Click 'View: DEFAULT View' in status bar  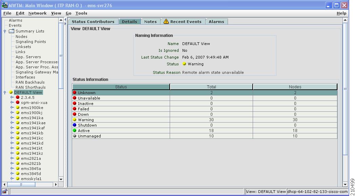pyautogui.click(x=266, y=192)
